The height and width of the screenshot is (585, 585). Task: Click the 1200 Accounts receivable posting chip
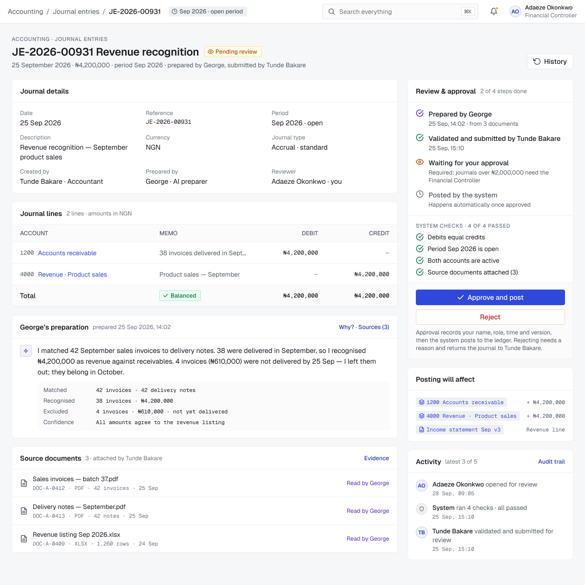(x=461, y=402)
